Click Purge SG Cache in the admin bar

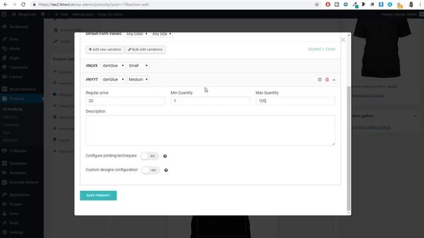point(110,15)
